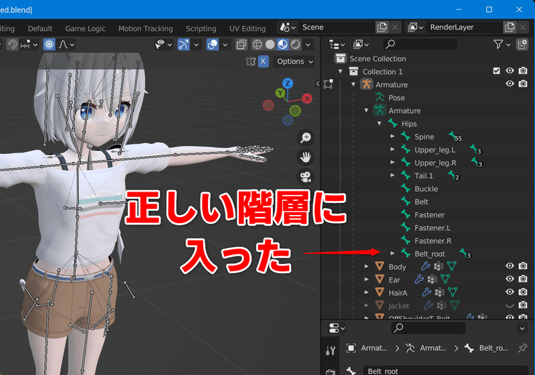Click the pose mirror butterfly icon
This screenshot has height=375, width=535.
pos(251,62)
